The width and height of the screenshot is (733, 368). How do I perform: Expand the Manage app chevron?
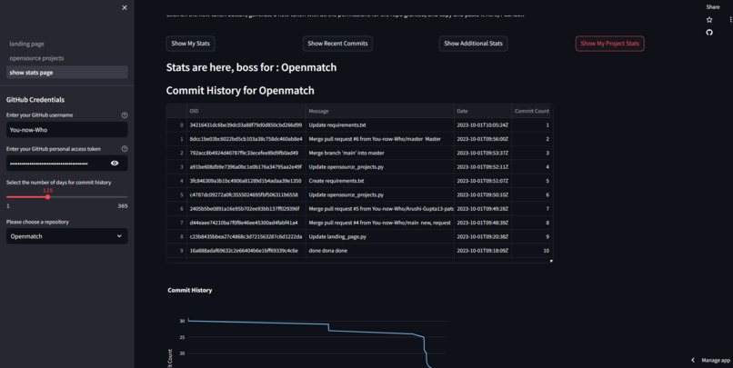coord(693,360)
